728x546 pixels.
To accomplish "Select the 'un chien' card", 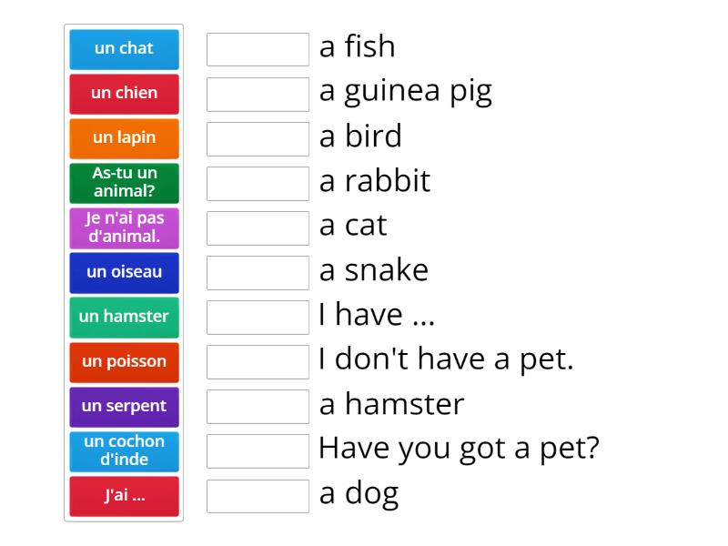I will click(x=124, y=94).
